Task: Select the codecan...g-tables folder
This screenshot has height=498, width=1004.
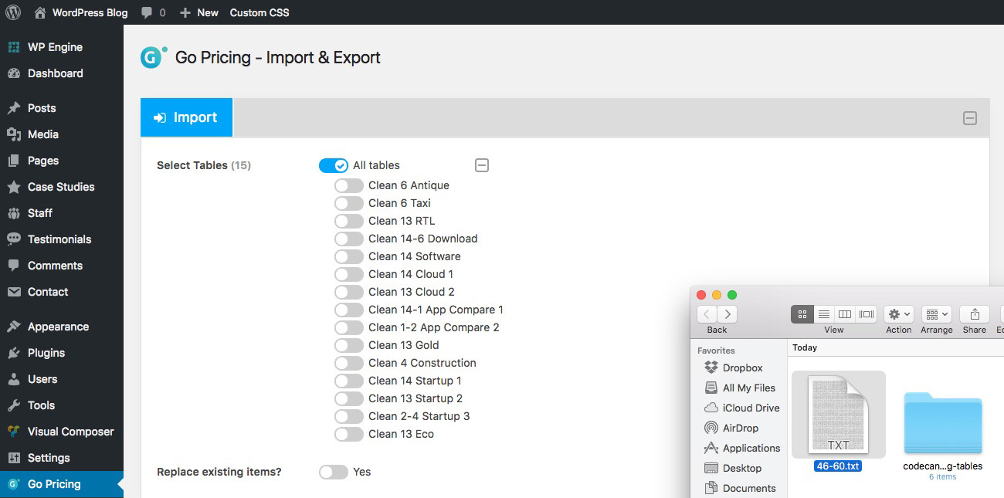Action: tap(943, 423)
